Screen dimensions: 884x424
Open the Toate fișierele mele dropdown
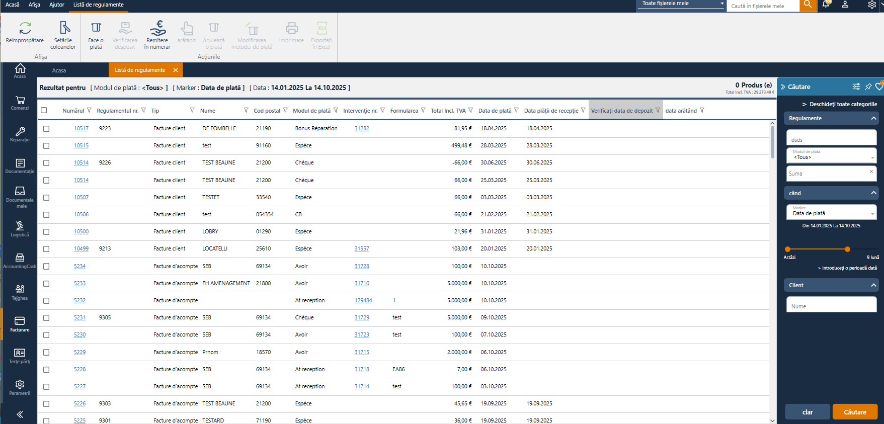click(681, 4)
